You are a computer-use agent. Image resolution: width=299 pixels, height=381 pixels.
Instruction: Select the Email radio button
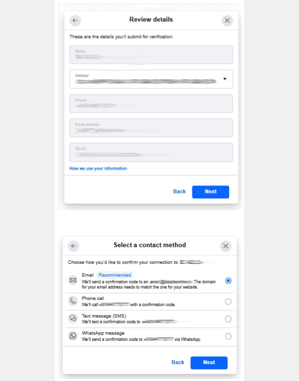click(x=228, y=281)
